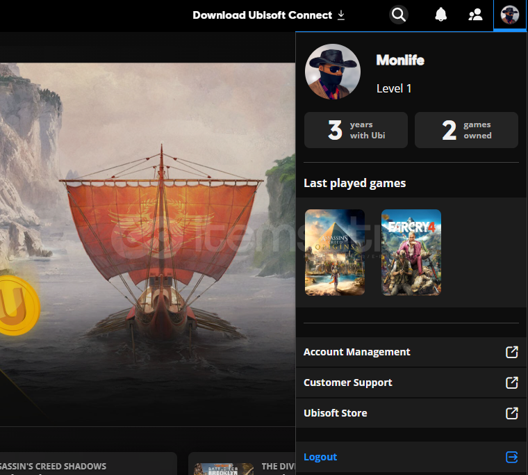The image size is (528, 475).
Task: Click the Last played games heading
Action: [354, 183]
